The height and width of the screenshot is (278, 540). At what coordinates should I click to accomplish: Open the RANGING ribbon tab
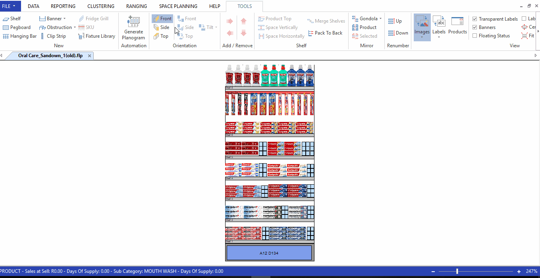pos(137,6)
